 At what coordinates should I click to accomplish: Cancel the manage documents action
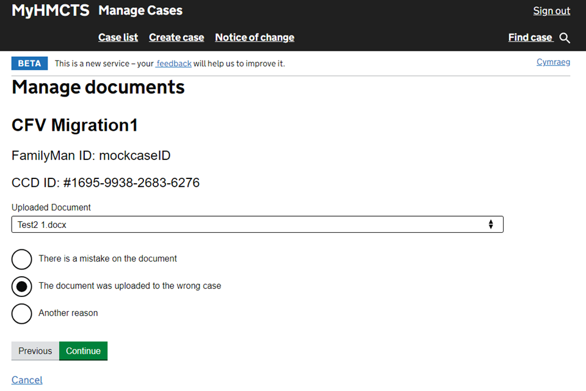pyautogui.click(x=27, y=380)
